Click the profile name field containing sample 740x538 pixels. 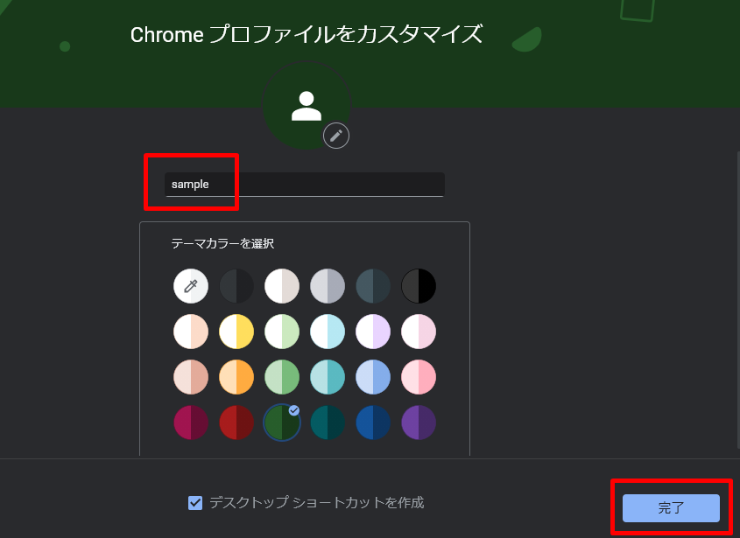click(305, 185)
